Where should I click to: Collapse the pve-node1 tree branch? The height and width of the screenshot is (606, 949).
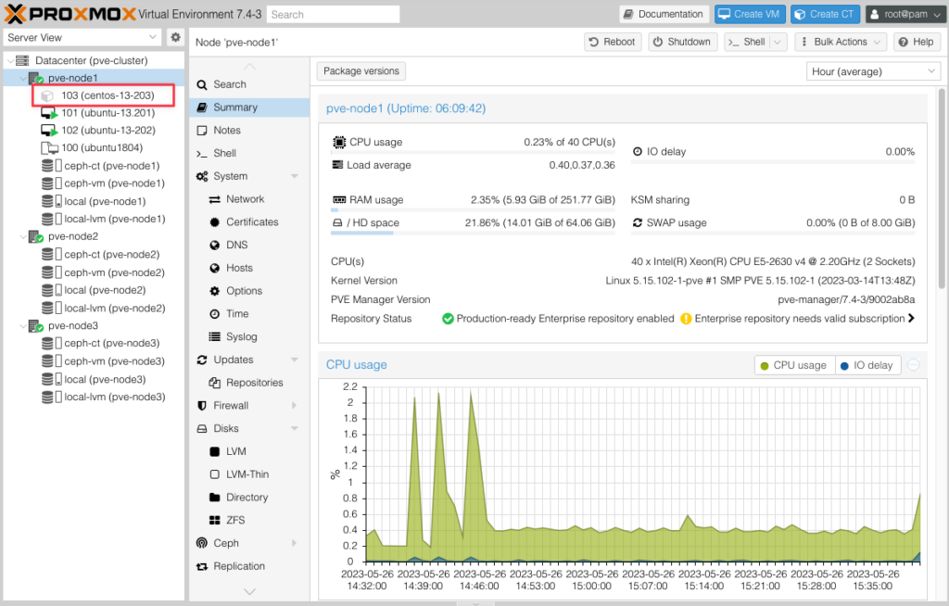[x=23, y=78]
